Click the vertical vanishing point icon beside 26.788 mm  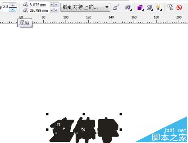(26, 10)
